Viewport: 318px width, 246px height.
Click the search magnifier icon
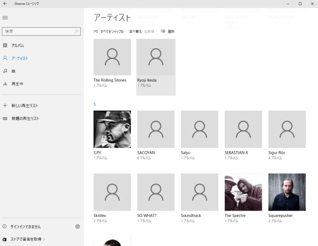click(76, 31)
